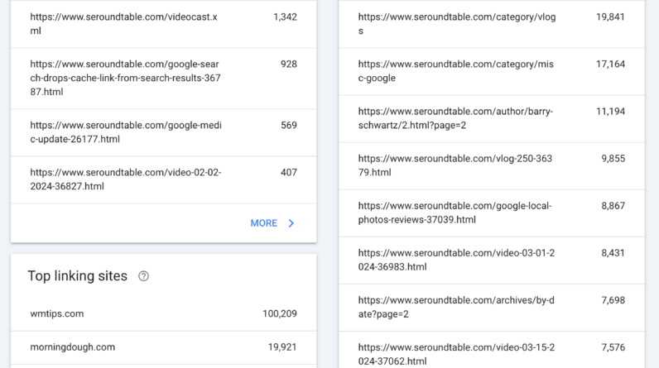Screen dimensions: 659x368
Task: Click the 11,194 link count
Action: (x=610, y=112)
